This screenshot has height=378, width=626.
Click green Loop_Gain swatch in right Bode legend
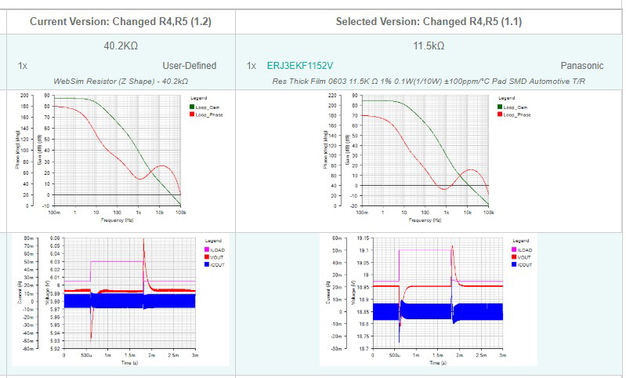[x=500, y=107]
